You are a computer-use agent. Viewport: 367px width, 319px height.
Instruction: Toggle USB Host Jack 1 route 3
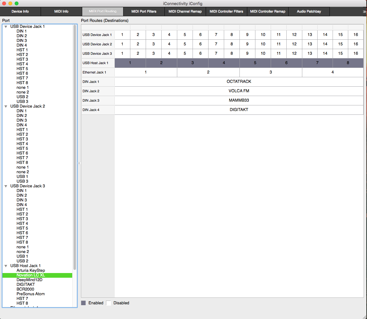coord(193,63)
